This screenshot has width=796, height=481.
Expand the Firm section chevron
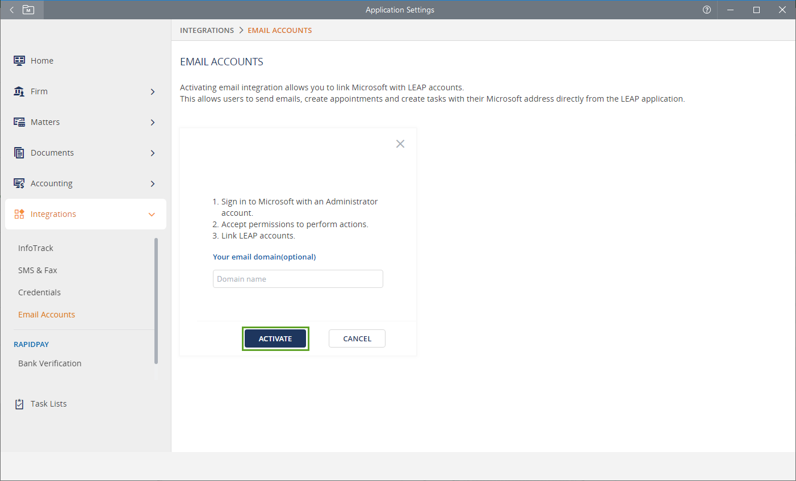pyautogui.click(x=152, y=91)
